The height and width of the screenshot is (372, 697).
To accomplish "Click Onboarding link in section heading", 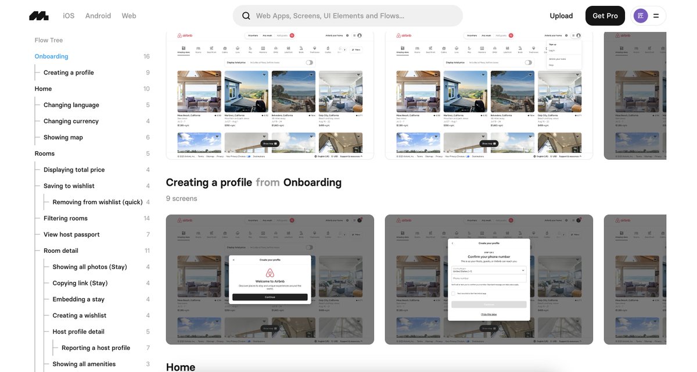I will tap(312, 183).
